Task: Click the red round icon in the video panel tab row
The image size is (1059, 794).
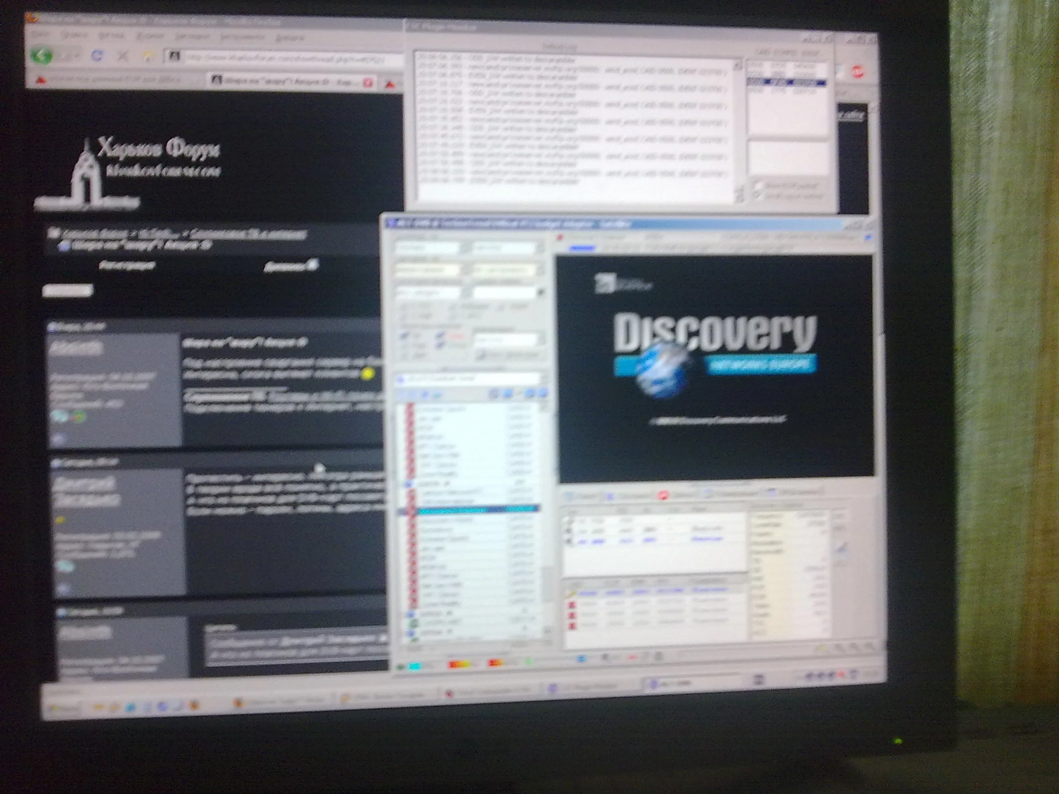Action: point(663,495)
